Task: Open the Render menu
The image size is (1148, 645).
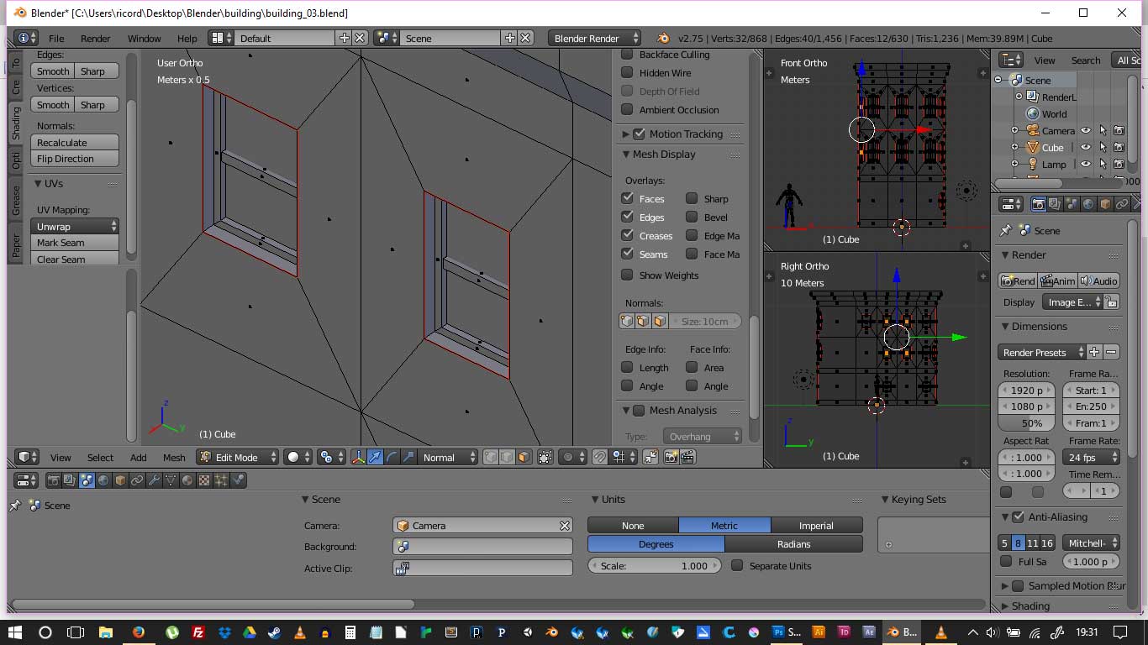Action: [95, 39]
